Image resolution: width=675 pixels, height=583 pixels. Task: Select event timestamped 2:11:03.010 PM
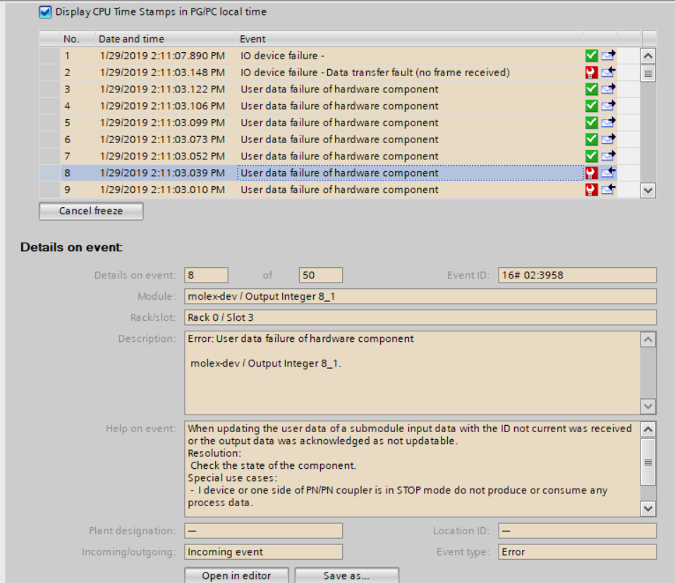click(x=328, y=190)
